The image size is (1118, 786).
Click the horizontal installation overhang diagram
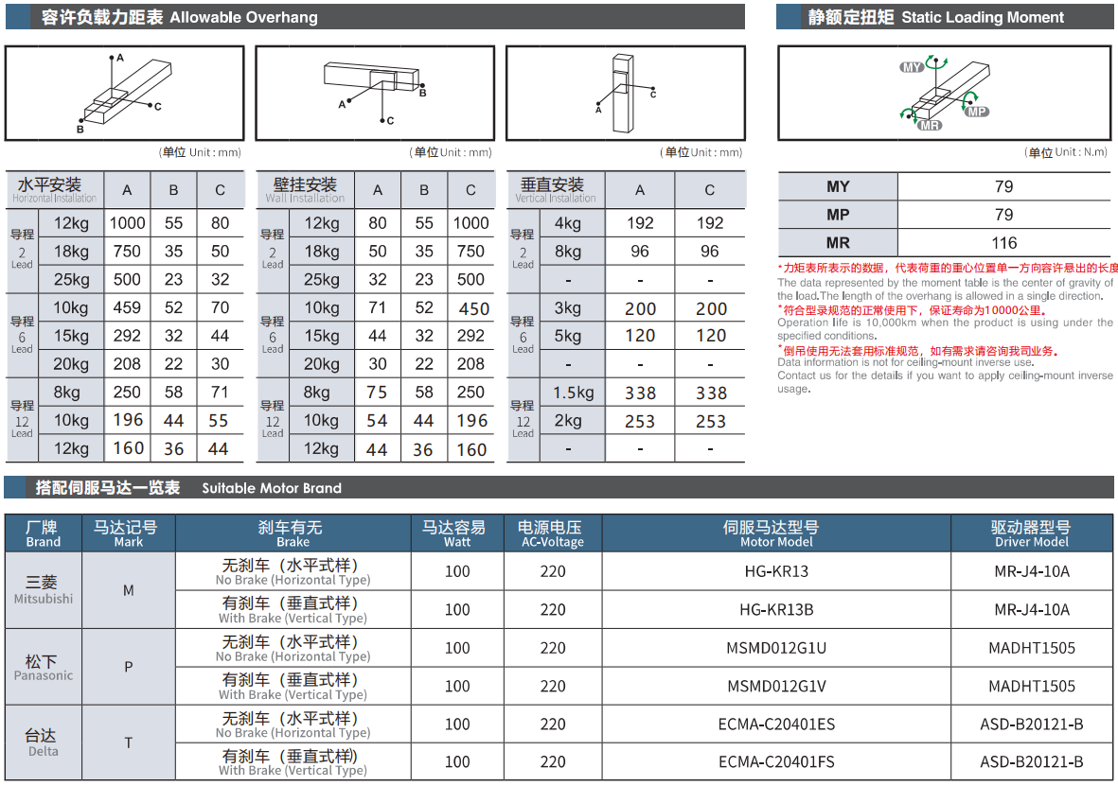coord(124,93)
